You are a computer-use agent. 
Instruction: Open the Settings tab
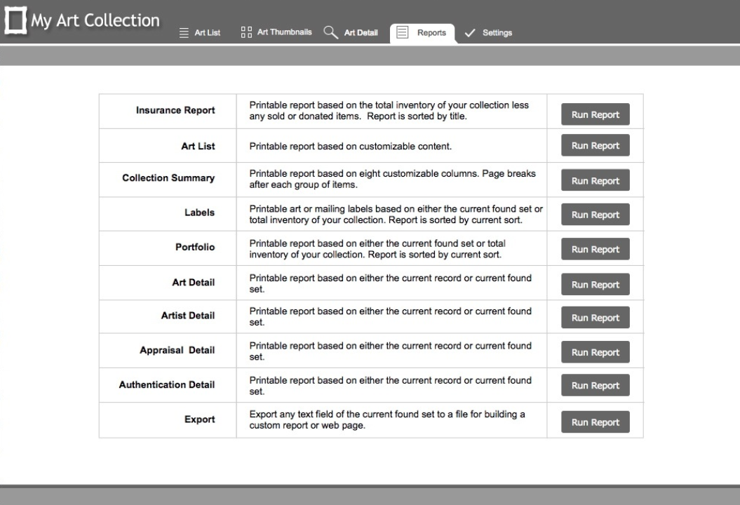pyautogui.click(x=497, y=32)
